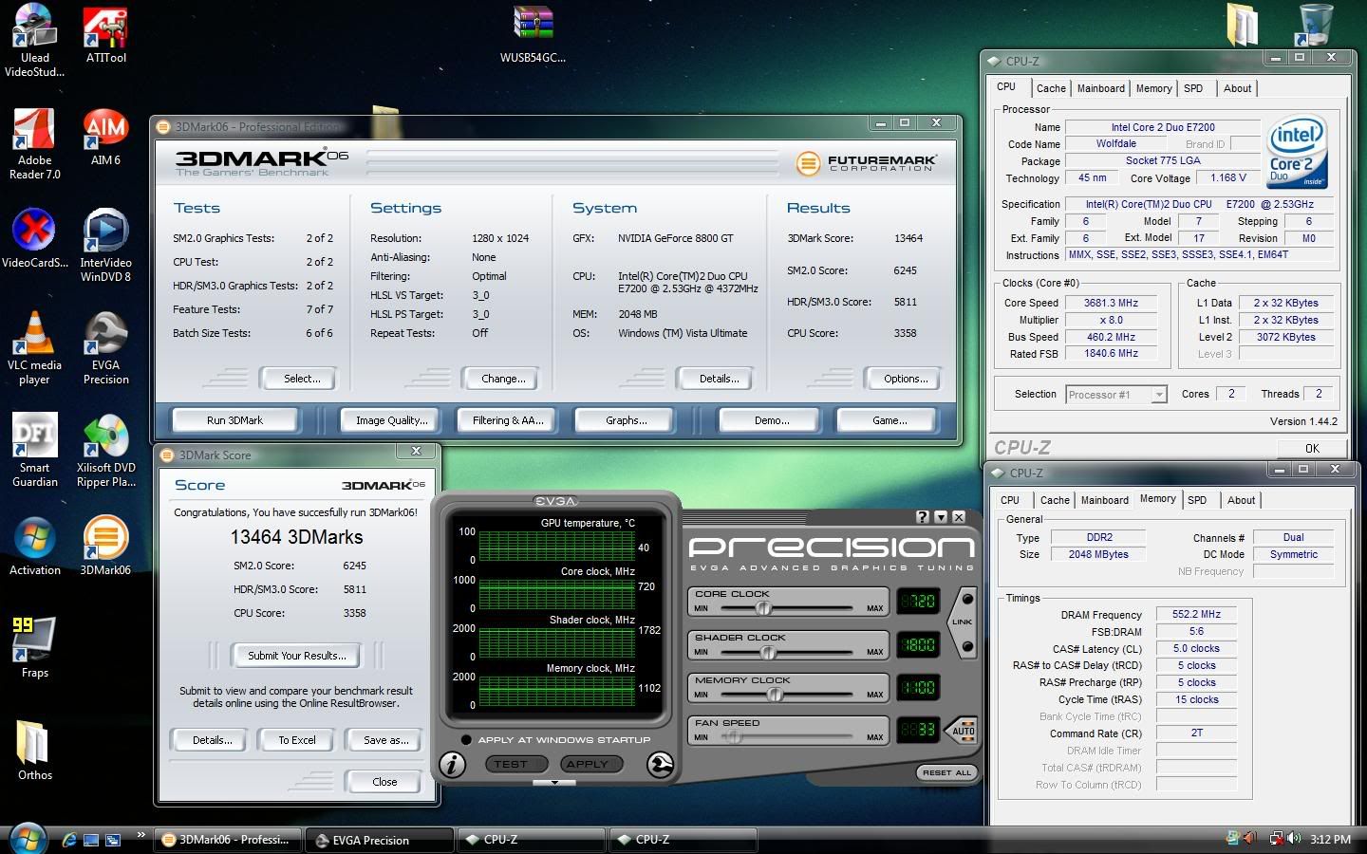Viewport: 1367px width, 854px height.
Task: Open the wrench settings icon in Precision
Action: pos(660,764)
